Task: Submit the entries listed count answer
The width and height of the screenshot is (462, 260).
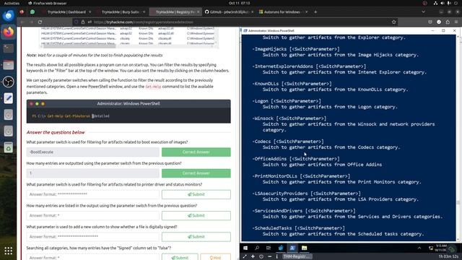Action: (196, 215)
